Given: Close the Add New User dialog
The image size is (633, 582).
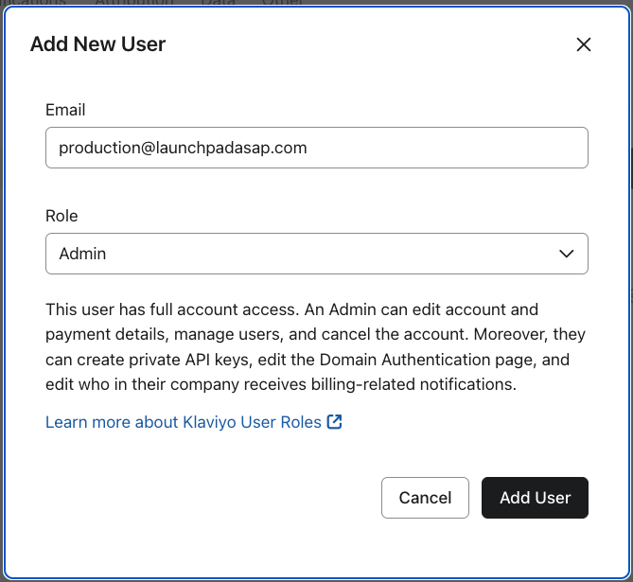Looking at the screenshot, I should (584, 44).
